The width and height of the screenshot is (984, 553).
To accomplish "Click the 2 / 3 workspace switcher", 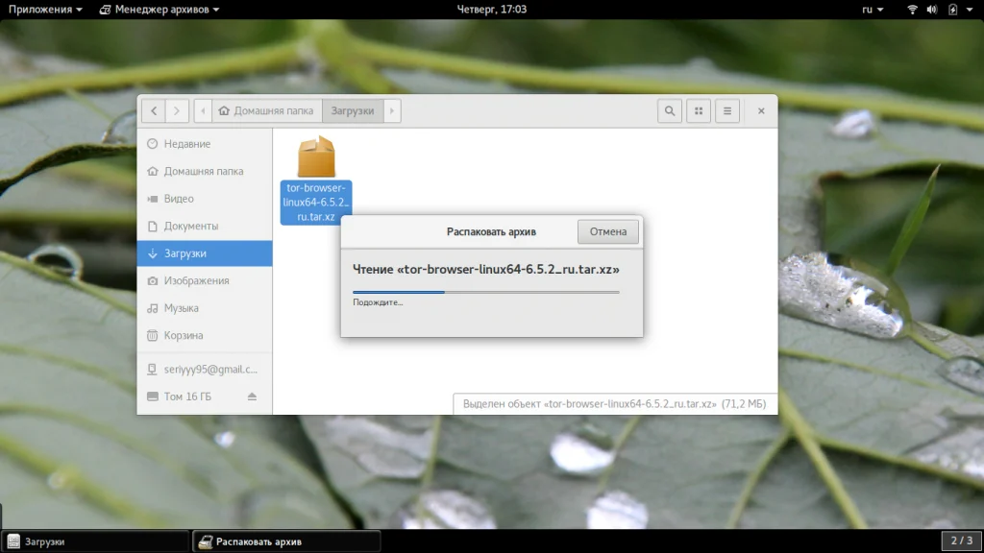I will pyautogui.click(x=961, y=541).
